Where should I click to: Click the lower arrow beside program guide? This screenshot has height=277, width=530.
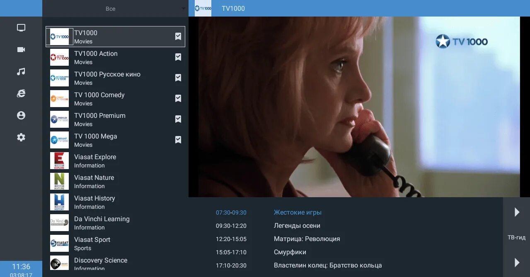click(517, 263)
